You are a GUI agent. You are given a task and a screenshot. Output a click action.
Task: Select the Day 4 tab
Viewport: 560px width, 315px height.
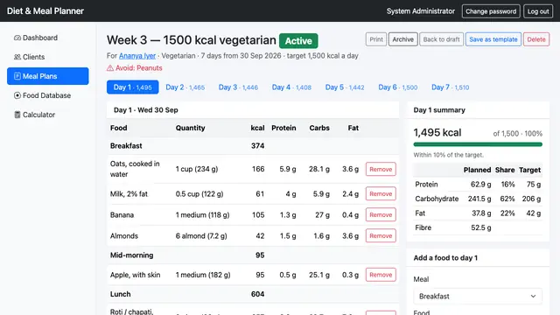pyautogui.click(x=291, y=87)
